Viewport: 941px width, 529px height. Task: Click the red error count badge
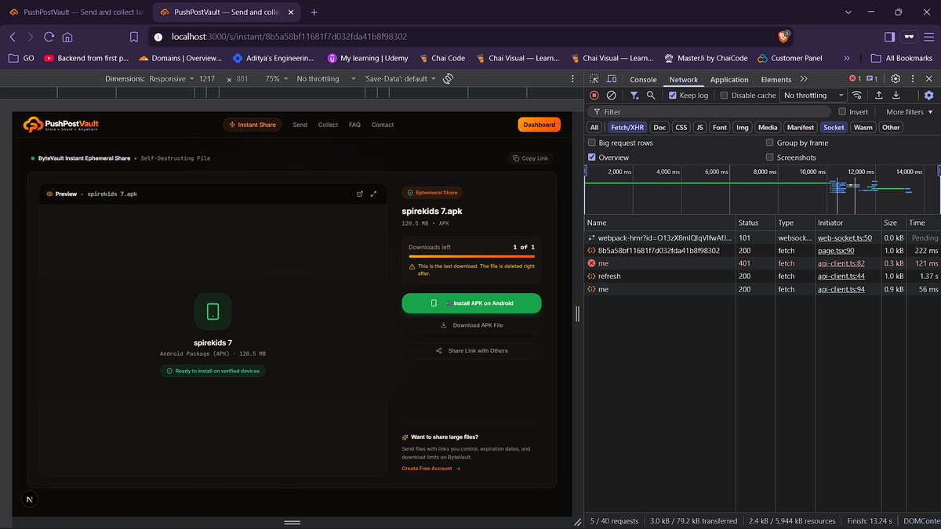856,79
